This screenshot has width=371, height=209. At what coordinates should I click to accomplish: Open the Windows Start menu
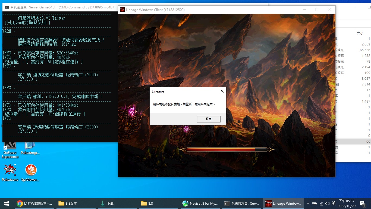click(7, 204)
